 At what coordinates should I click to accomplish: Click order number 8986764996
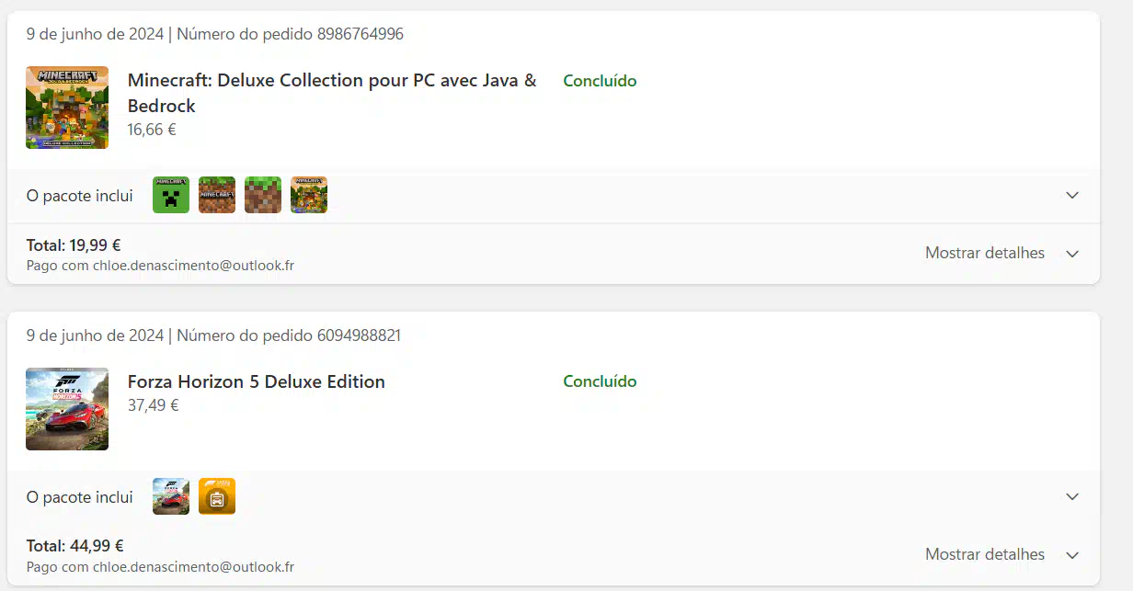pos(360,34)
